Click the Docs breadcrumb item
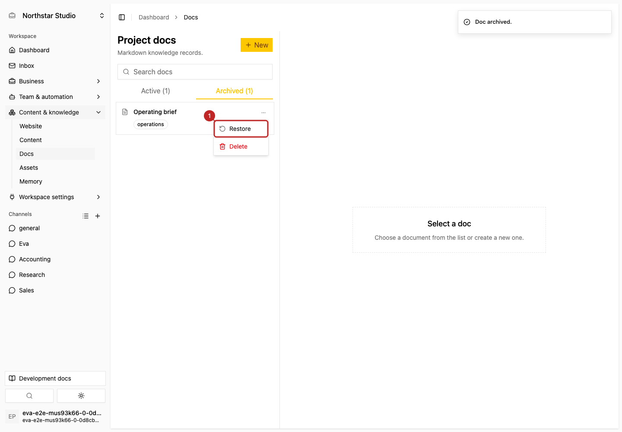622x432 pixels. click(x=191, y=17)
